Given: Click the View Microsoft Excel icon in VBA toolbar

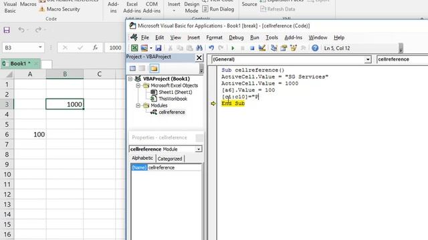Looking at the screenshot, I should click(134, 48).
